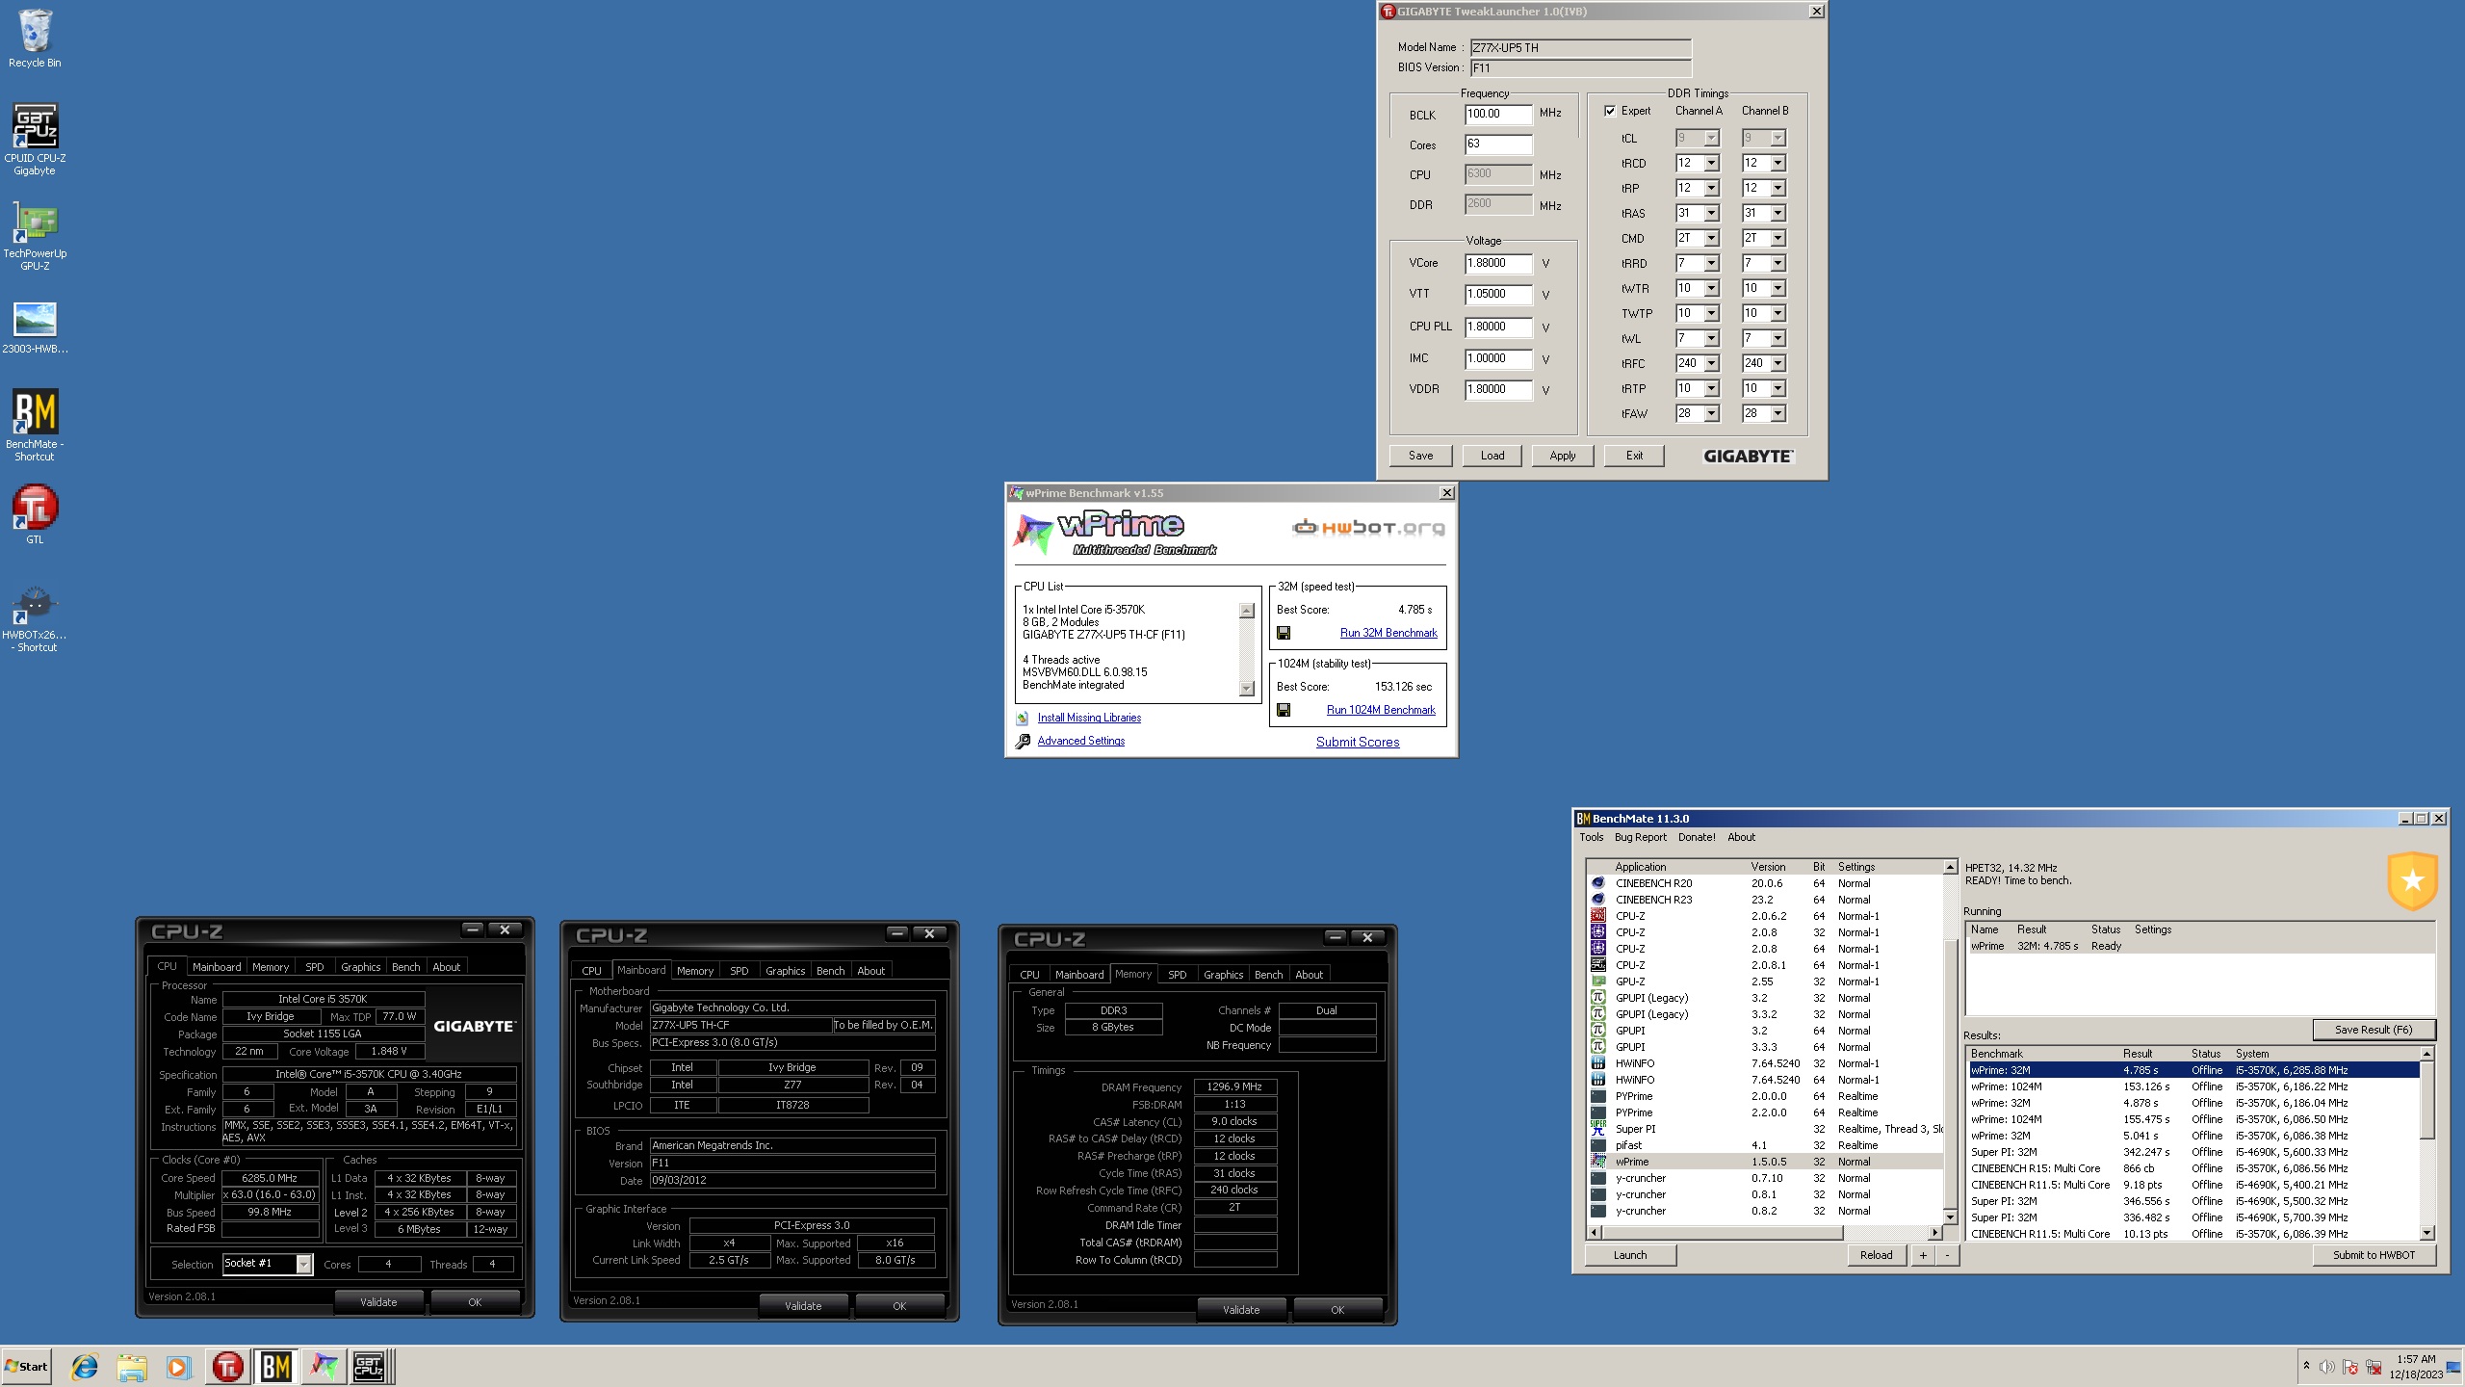Click the volume speaker tray icon
Image resolution: width=2465 pixels, height=1387 pixels.
[2326, 1367]
